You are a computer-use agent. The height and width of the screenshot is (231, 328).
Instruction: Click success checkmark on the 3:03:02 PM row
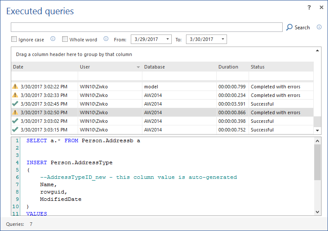pos(15,121)
